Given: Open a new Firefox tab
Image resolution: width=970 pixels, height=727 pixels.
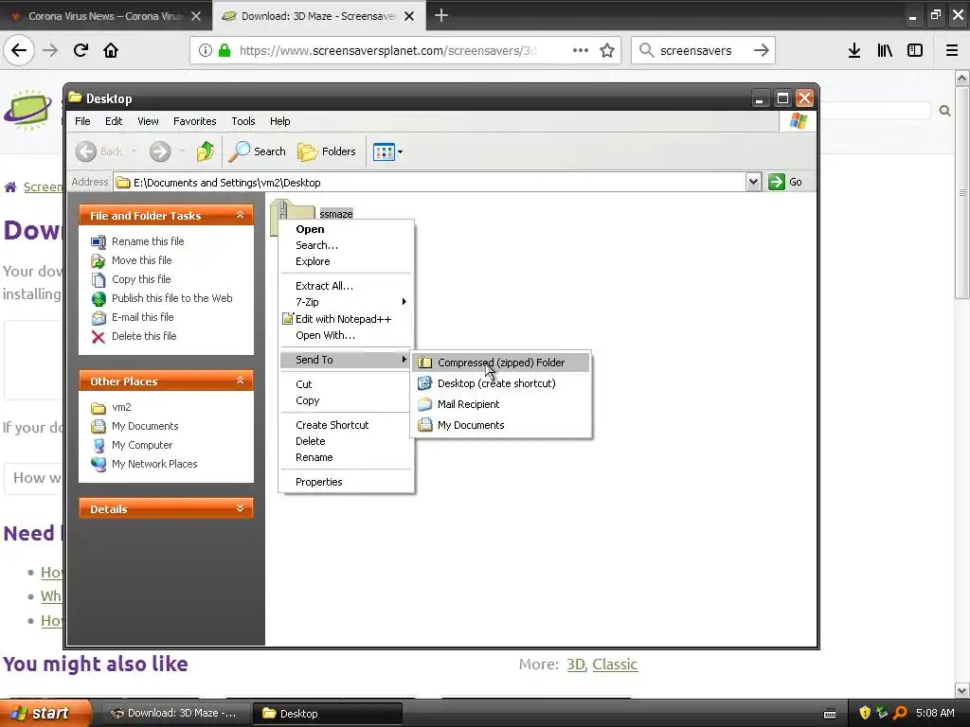Looking at the screenshot, I should 441,15.
